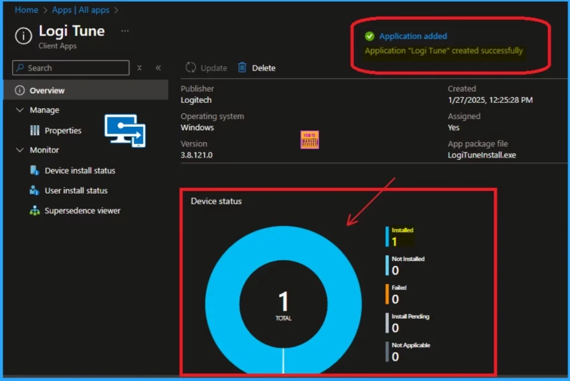Click the Monitor section label
Image resolution: width=570 pixels, height=381 pixels.
(45, 150)
